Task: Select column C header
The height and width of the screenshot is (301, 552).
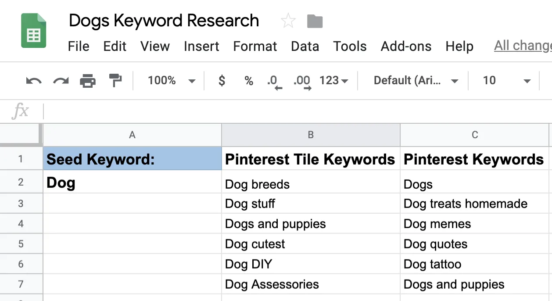Action: click(475, 135)
